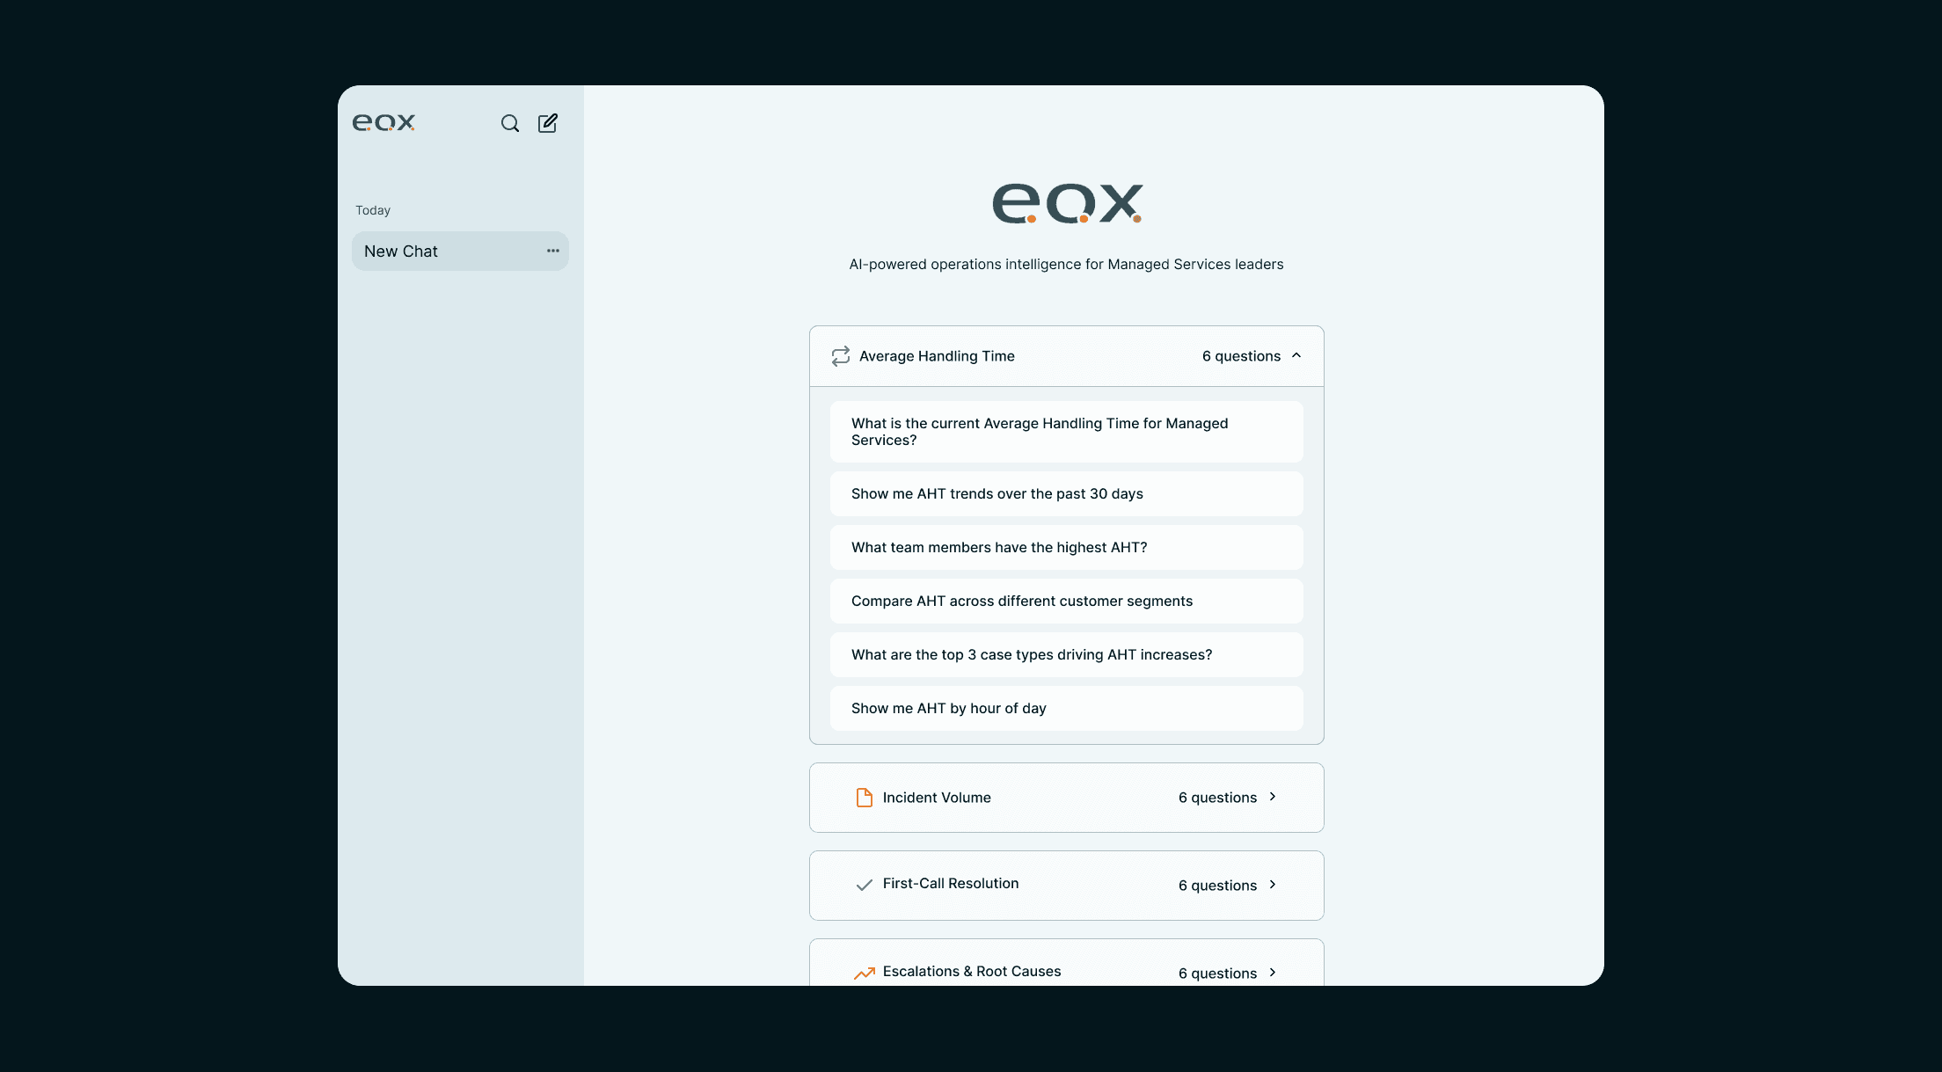Pick 'What team members have highest AHT'
This screenshot has width=1942, height=1072.
pyautogui.click(x=1066, y=548)
